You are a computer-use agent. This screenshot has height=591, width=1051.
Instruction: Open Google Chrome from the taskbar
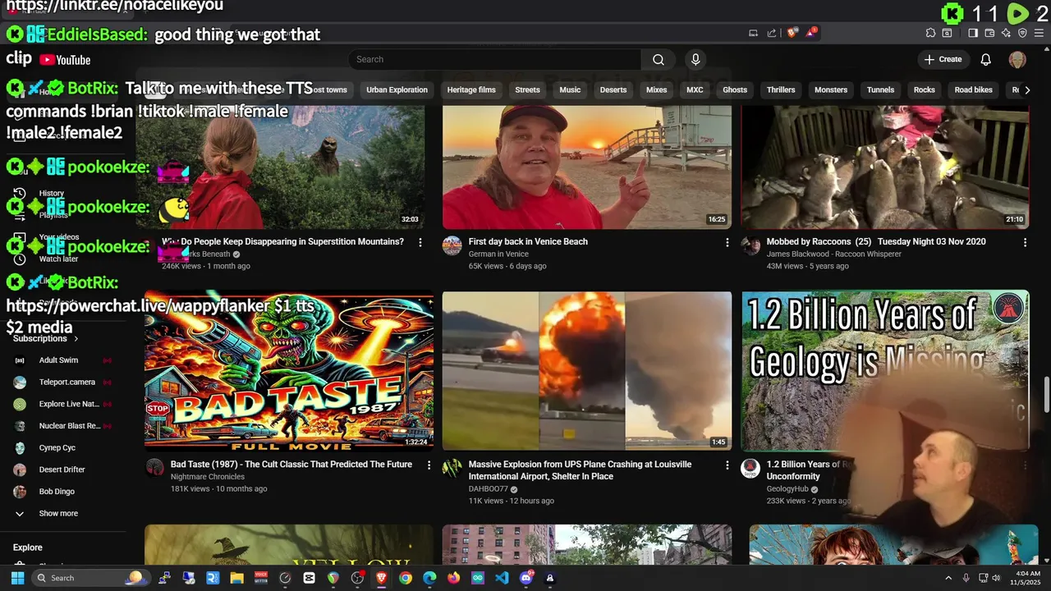[x=406, y=578]
